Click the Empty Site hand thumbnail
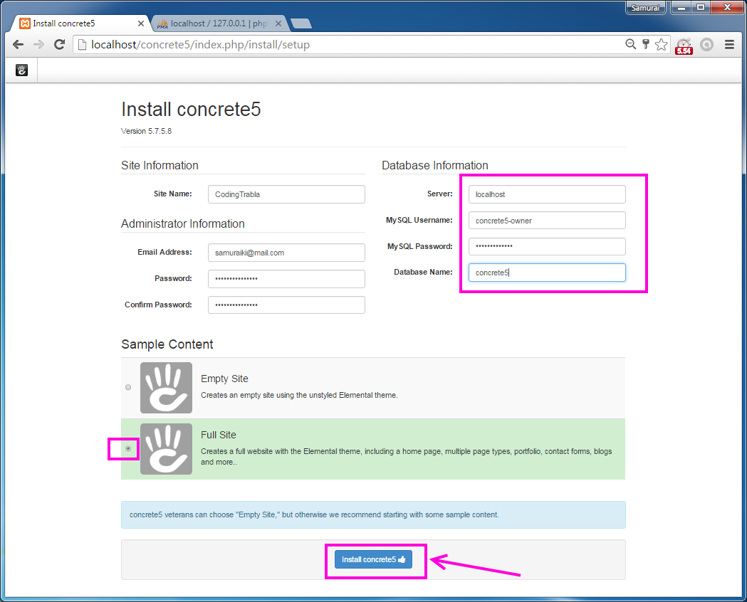 pos(166,388)
